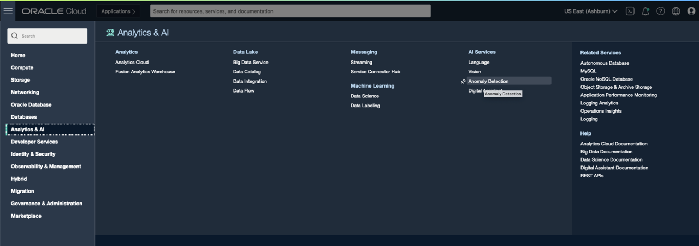Click the AI Services category heading
This screenshot has height=246, width=699.
pyautogui.click(x=482, y=52)
